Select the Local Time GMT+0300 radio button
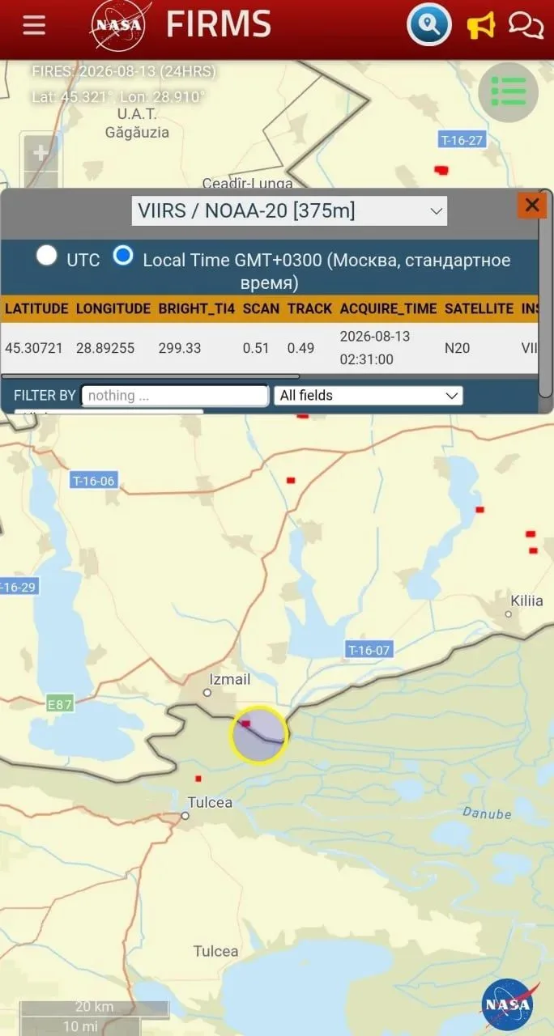This screenshot has width=554, height=1036. coord(123,256)
